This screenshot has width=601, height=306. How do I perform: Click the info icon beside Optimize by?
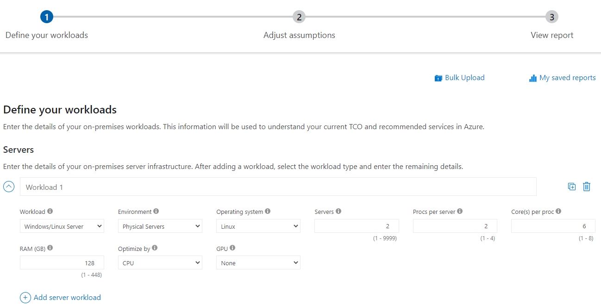click(x=155, y=248)
